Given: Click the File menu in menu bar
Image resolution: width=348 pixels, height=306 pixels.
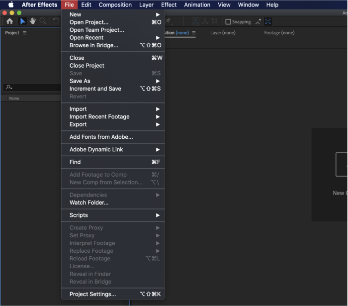Looking at the screenshot, I should (x=69, y=4).
